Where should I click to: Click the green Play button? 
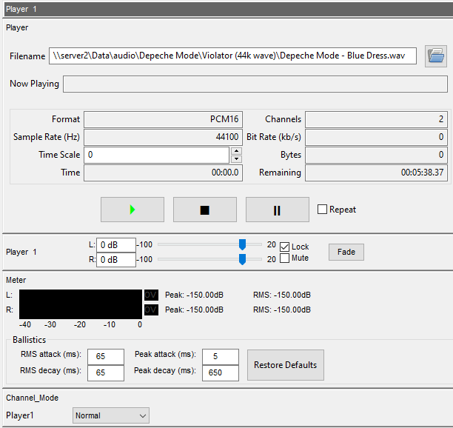132,210
